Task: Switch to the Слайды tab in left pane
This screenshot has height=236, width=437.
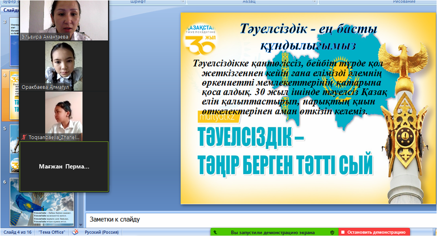Action: point(10,10)
